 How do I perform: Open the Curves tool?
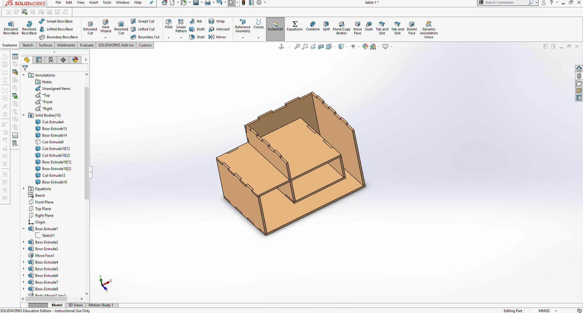click(x=259, y=24)
